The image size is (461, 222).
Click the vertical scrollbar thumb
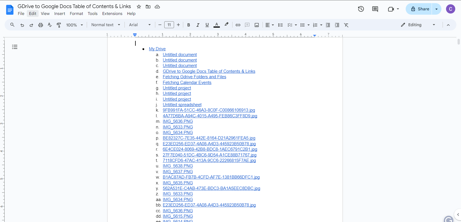(459, 42)
